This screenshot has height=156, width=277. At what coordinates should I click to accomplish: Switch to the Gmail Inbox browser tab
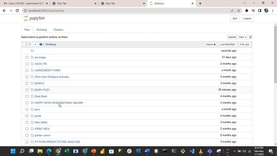click(26, 3)
